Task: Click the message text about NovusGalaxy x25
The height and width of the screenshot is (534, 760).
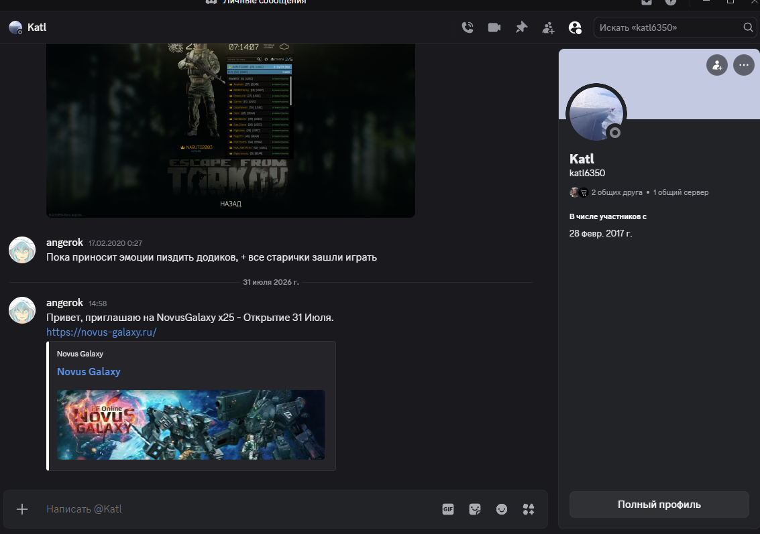Action: coord(190,318)
